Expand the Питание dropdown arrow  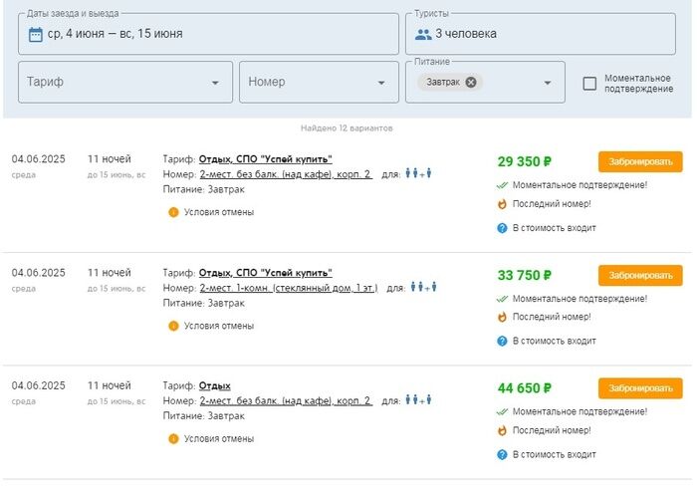coord(547,83)
